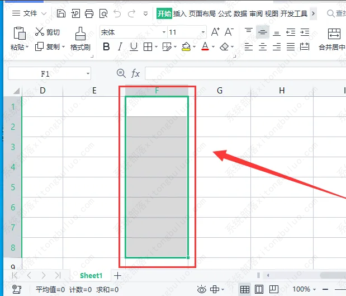Select the 开始 ribbon tab

tap(164, 13)
